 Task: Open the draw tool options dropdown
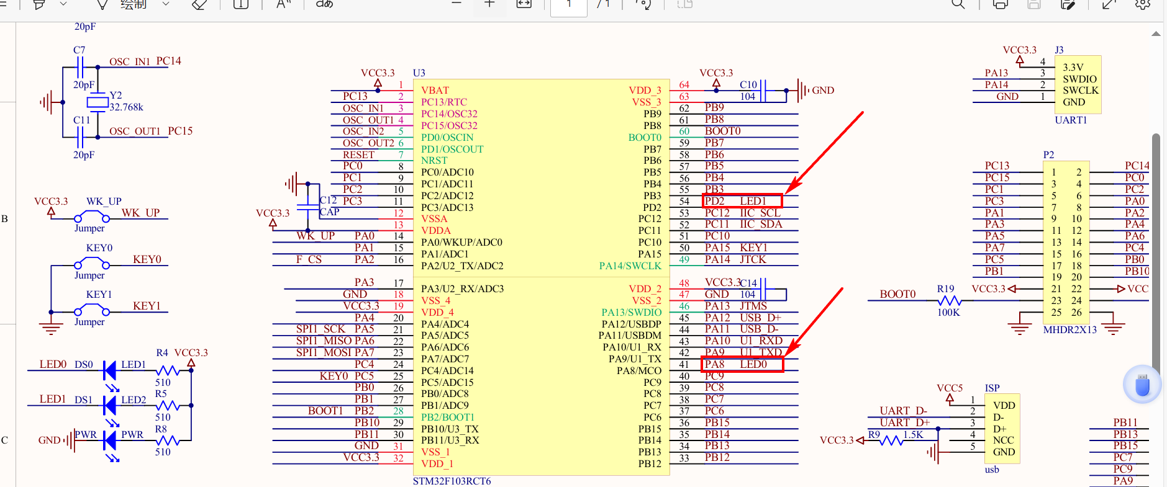165,4
